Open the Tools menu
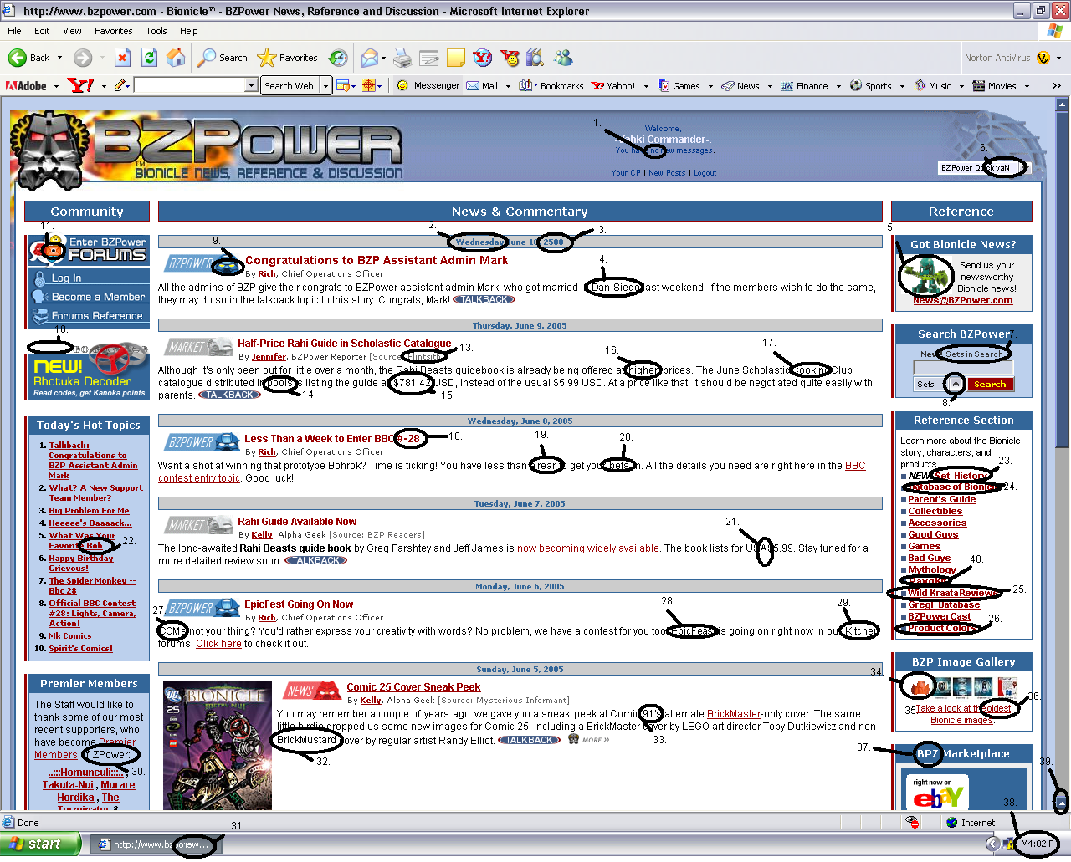This screenshot has width=1071, height=862. [x=156, y=31]
